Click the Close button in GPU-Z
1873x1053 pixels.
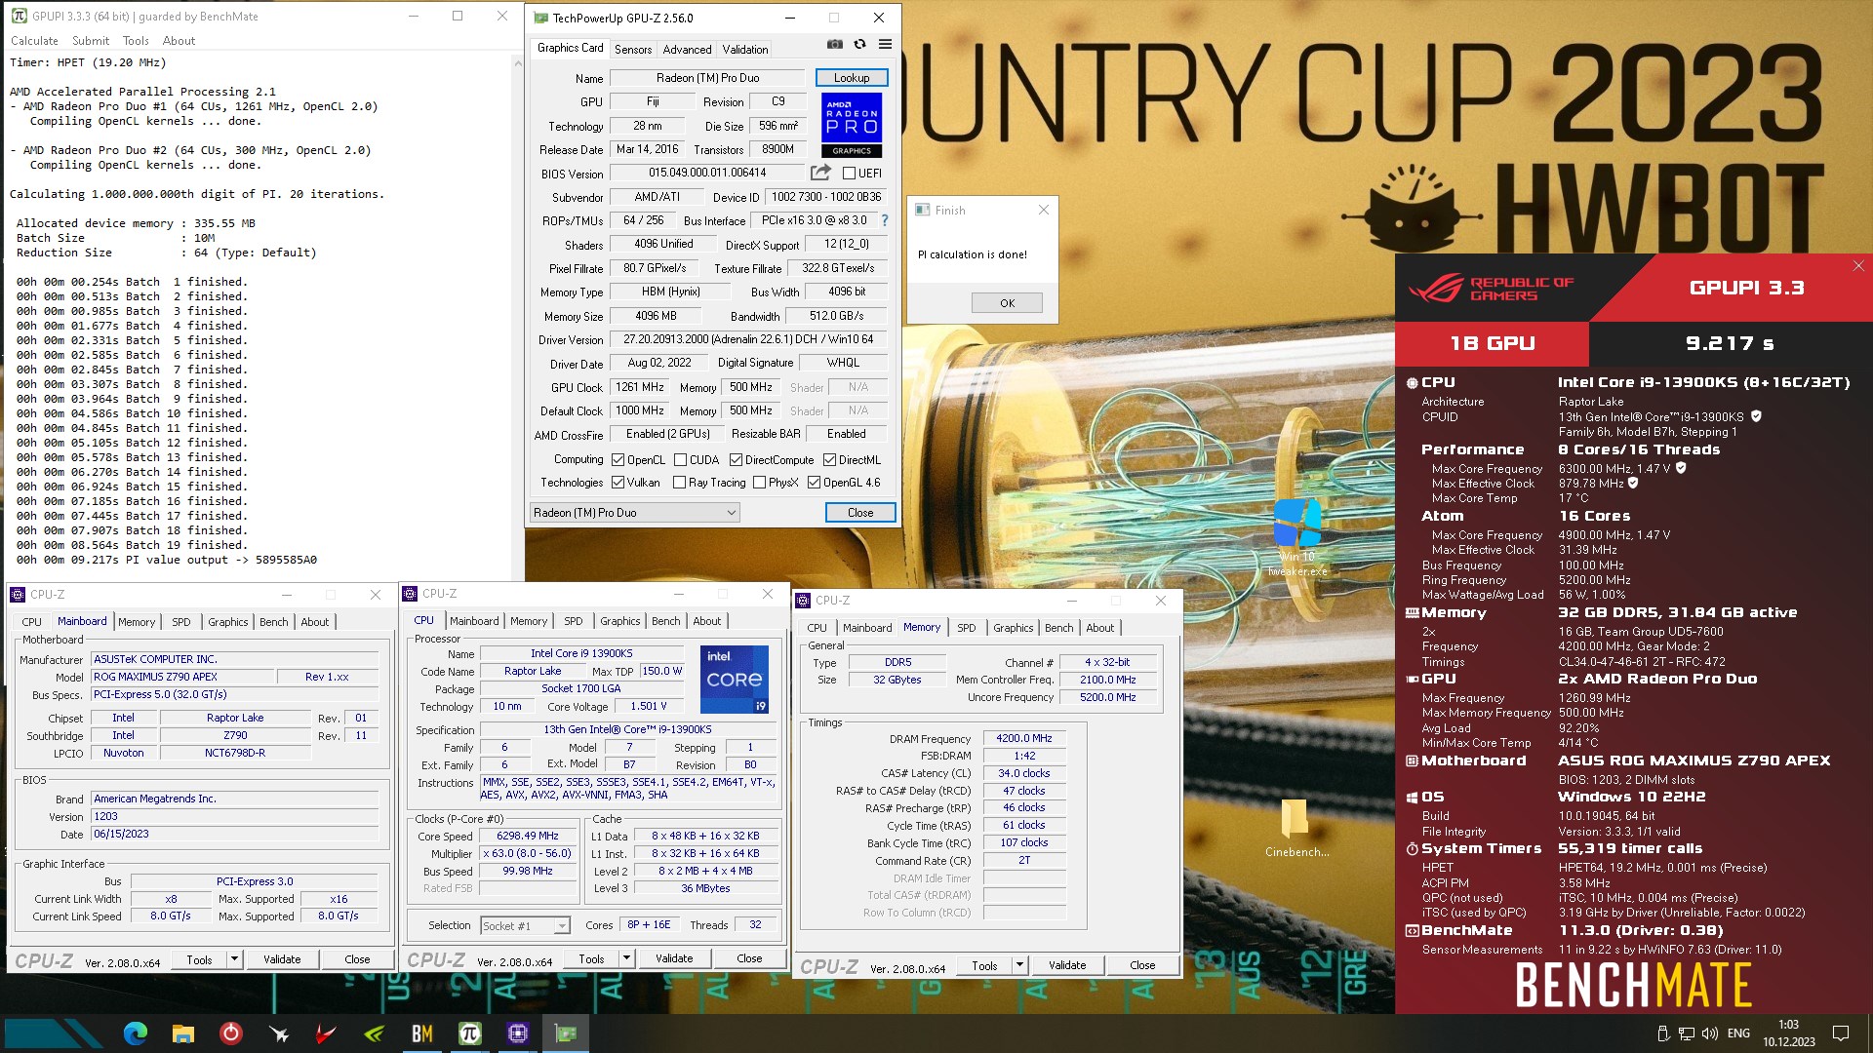(860, 513)
